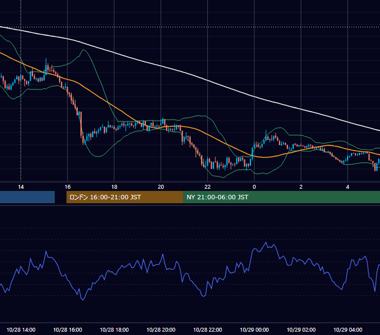Viewport: 380px width, 335px height.
Task: Click the London 16:00-21:00 JST session bar
Action: tap(125, 197)
